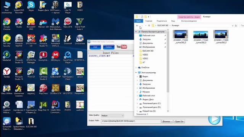Select the ELECAM 360 desktop folder
Viewport: 244px width, 137px height.
pos(31,123)
